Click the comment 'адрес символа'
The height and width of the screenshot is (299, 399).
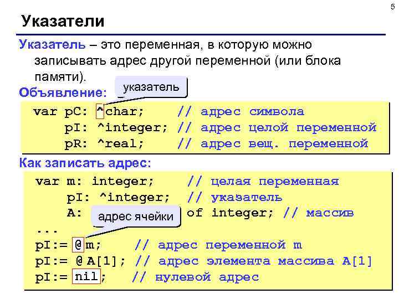point(253,112)
